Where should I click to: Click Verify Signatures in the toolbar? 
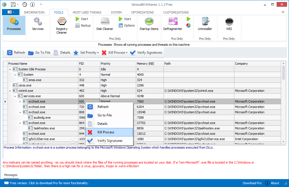(x=146, y=53)
